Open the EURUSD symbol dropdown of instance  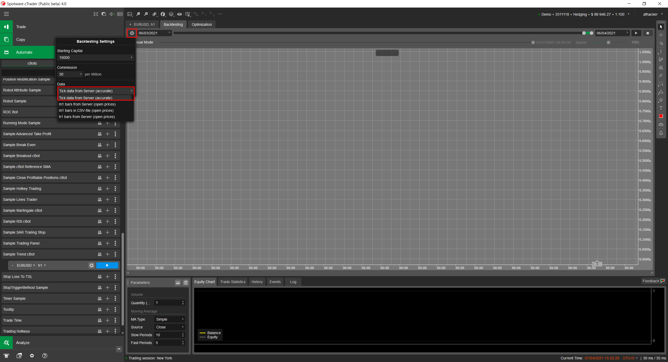[x=26, y=265]
